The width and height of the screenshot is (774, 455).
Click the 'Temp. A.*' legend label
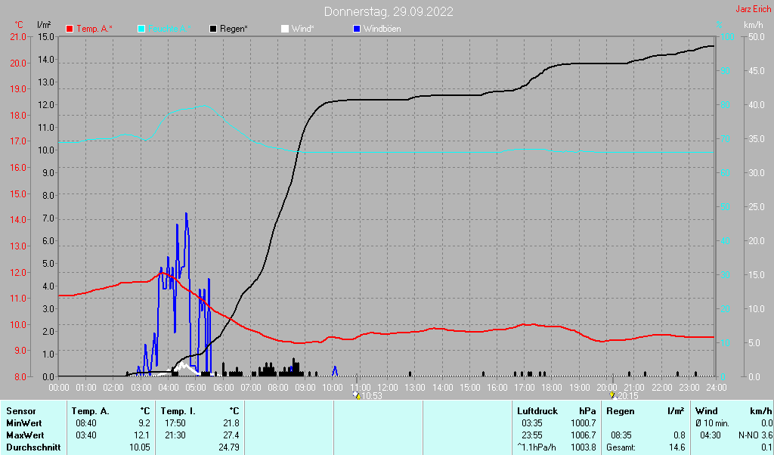(x=94, y=29)
